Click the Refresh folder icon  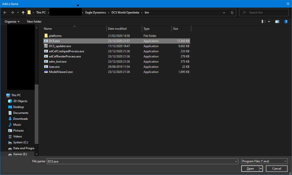click(232, 13)
